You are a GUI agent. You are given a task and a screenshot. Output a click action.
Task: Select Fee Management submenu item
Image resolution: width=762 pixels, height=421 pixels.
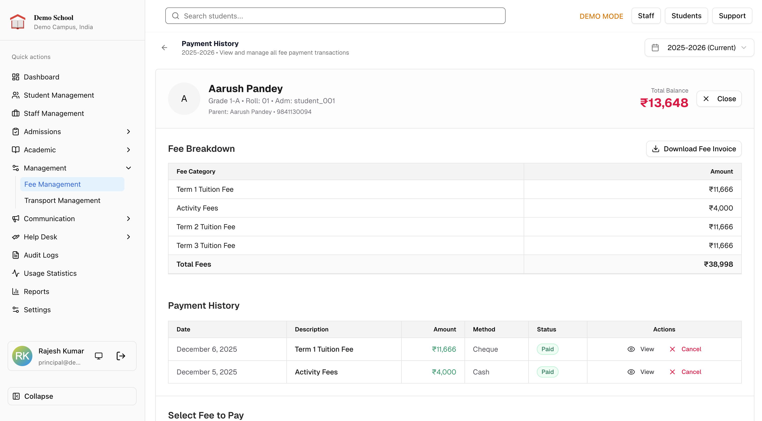[52, 184]
